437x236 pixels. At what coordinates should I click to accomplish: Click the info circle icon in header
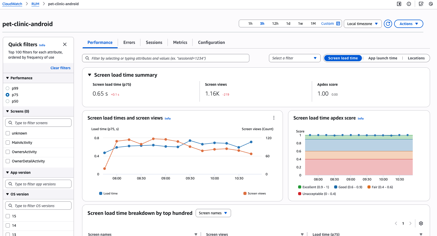pos(409,4)
